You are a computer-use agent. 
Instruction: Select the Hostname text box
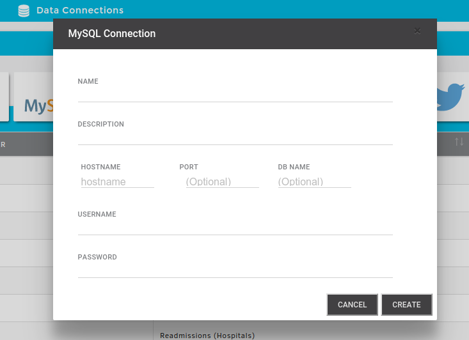point(117,182)
